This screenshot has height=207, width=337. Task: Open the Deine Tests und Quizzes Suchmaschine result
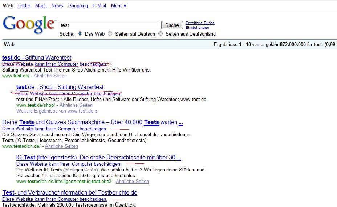92,122
